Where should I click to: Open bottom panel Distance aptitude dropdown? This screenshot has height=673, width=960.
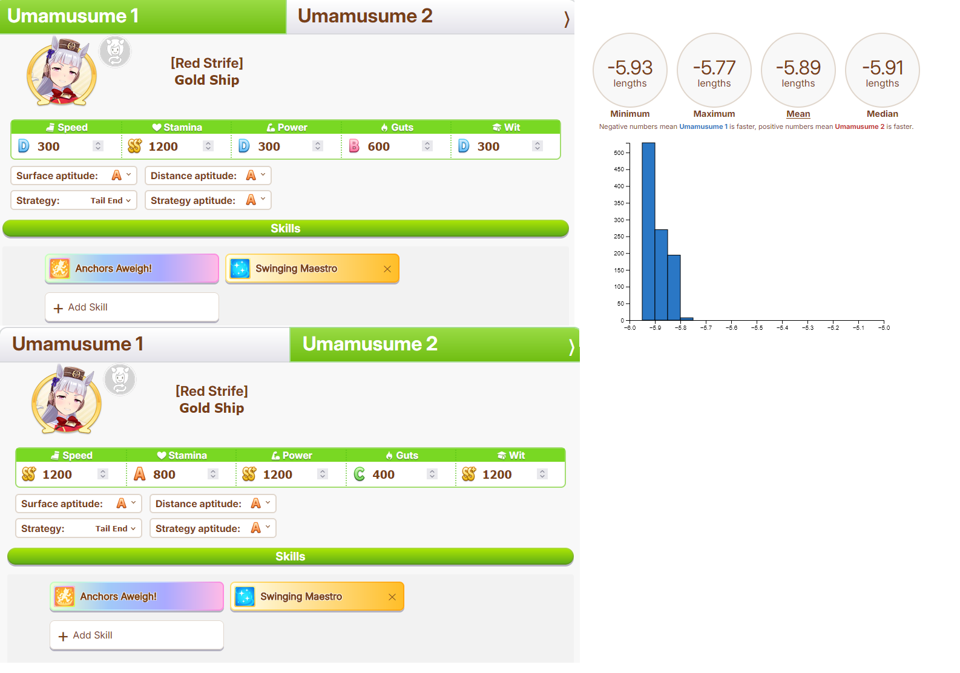[213, 504]
